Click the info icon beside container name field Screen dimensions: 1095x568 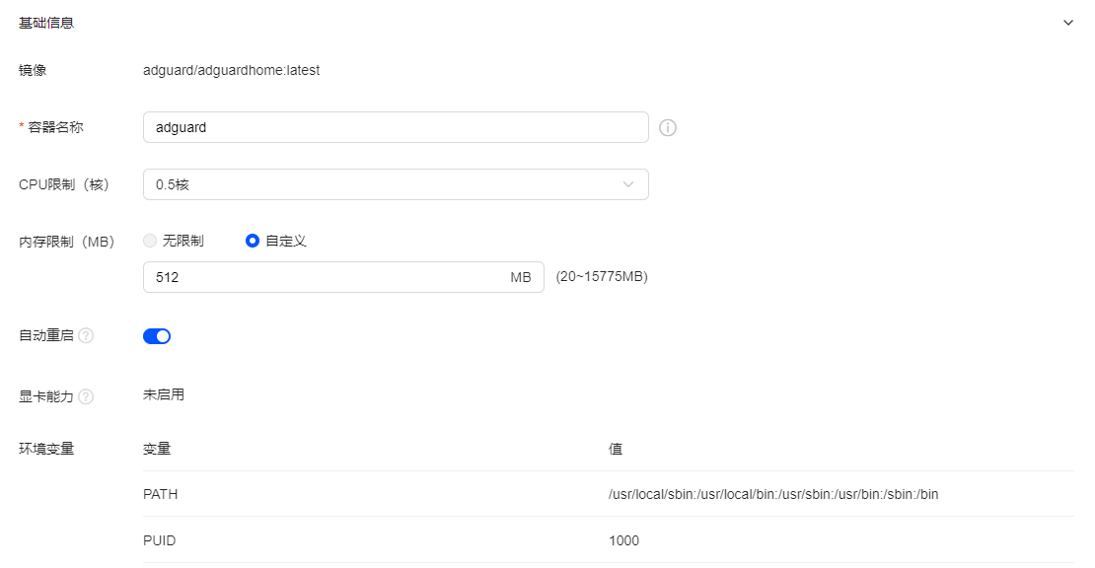(x=668, y=127)
